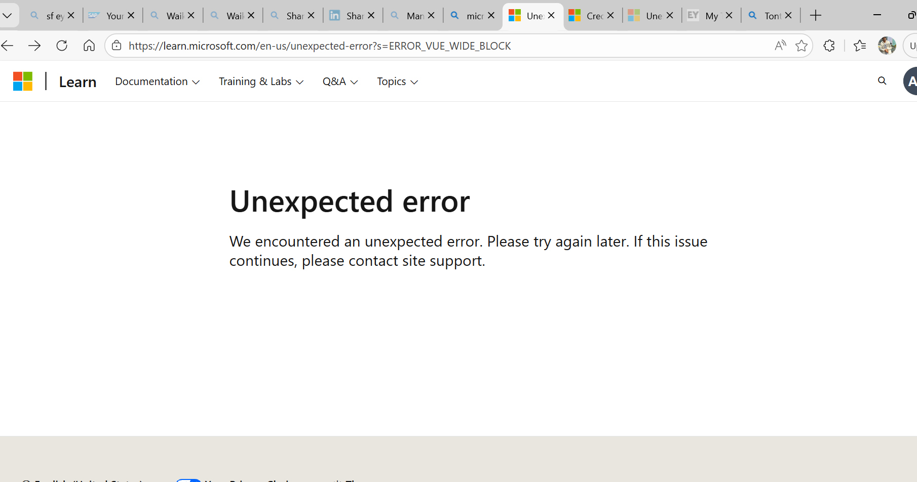
Task: Close the SAP 'Your' tab
Action: coord(131,16)
